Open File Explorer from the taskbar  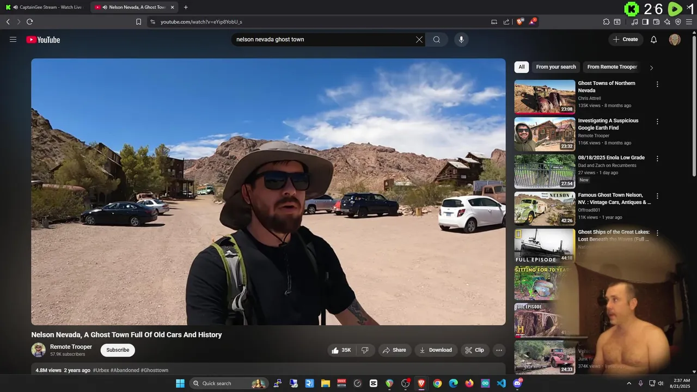pos(326,383)
